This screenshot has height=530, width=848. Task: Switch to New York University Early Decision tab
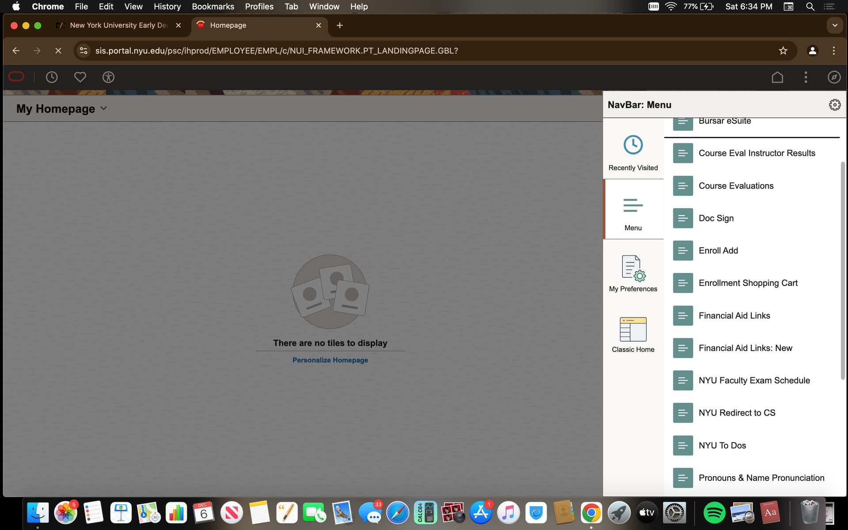click(x=118, y=25)
